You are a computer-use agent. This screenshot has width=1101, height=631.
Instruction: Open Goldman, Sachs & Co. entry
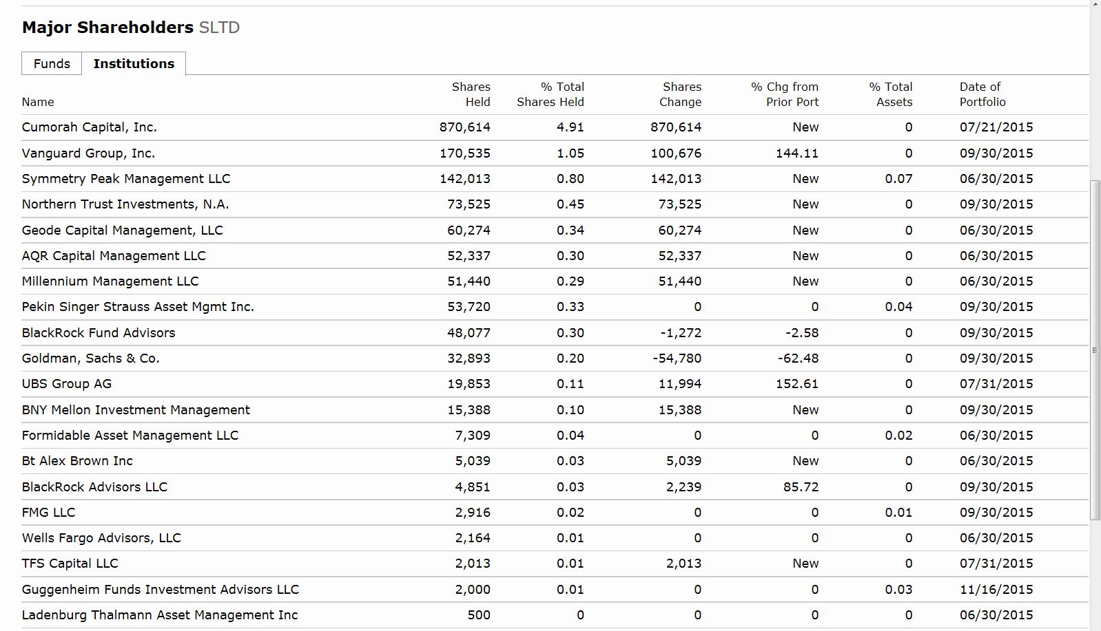[91, 359]
